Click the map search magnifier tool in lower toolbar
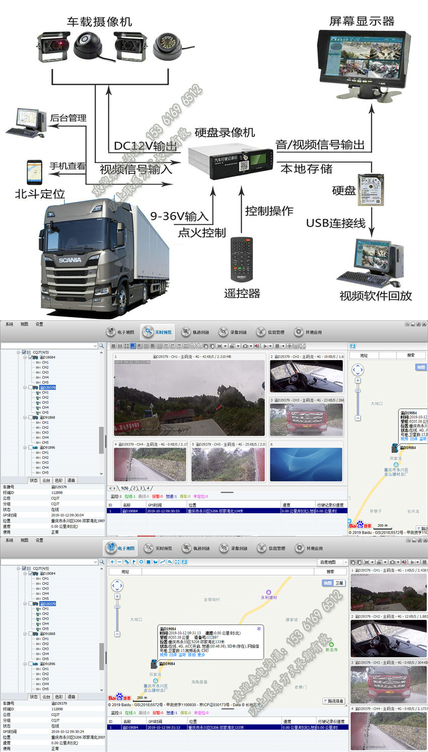 (170, 562)
